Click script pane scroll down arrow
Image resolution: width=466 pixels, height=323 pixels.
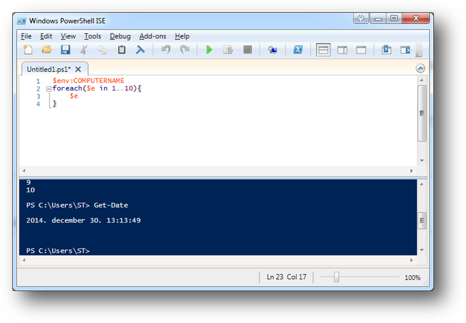tap(422, 160)
